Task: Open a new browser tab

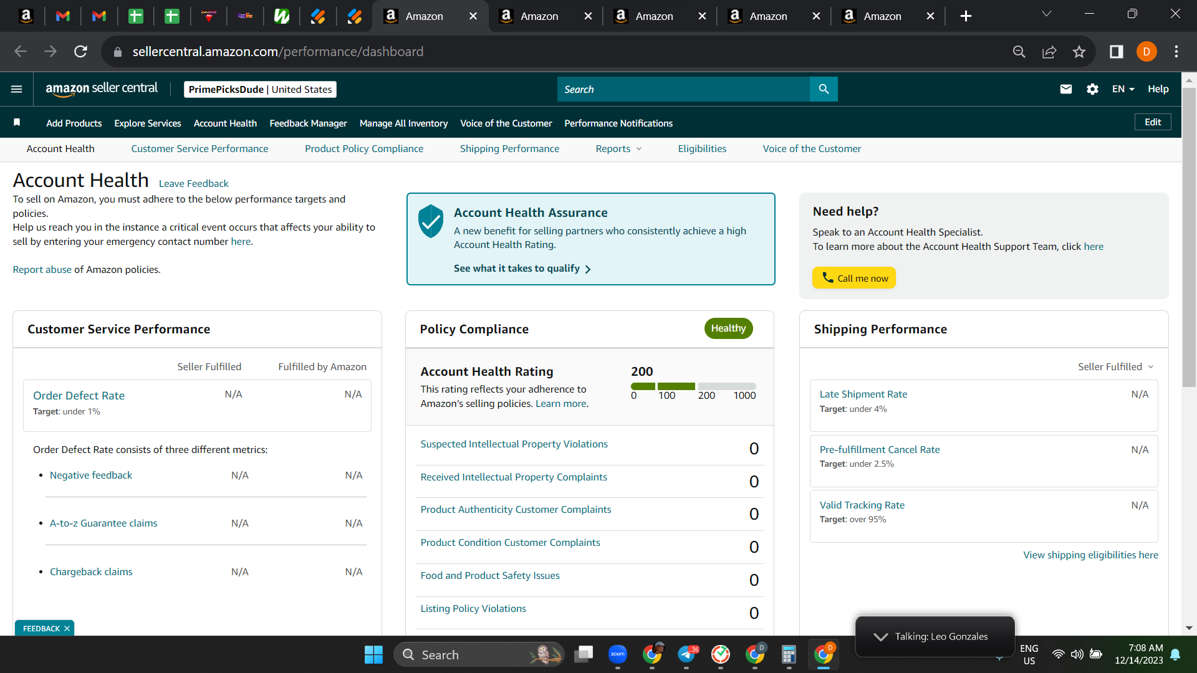Action: (x=966, y=16)
